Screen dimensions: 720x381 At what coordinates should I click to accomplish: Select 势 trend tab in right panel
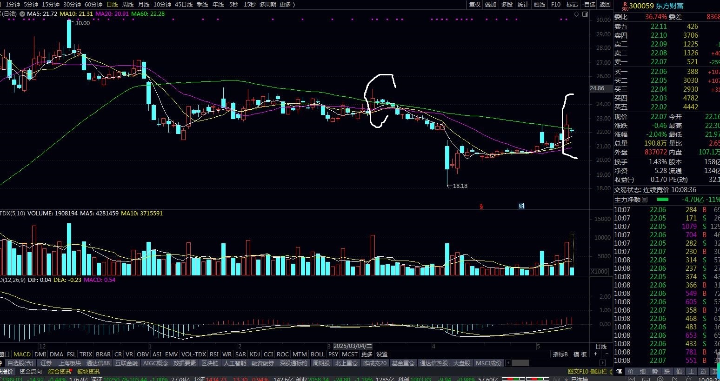[655, 371]
